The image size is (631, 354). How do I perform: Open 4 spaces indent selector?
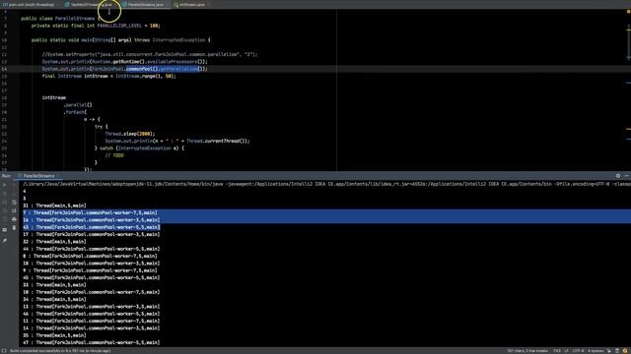click(596, 351)
